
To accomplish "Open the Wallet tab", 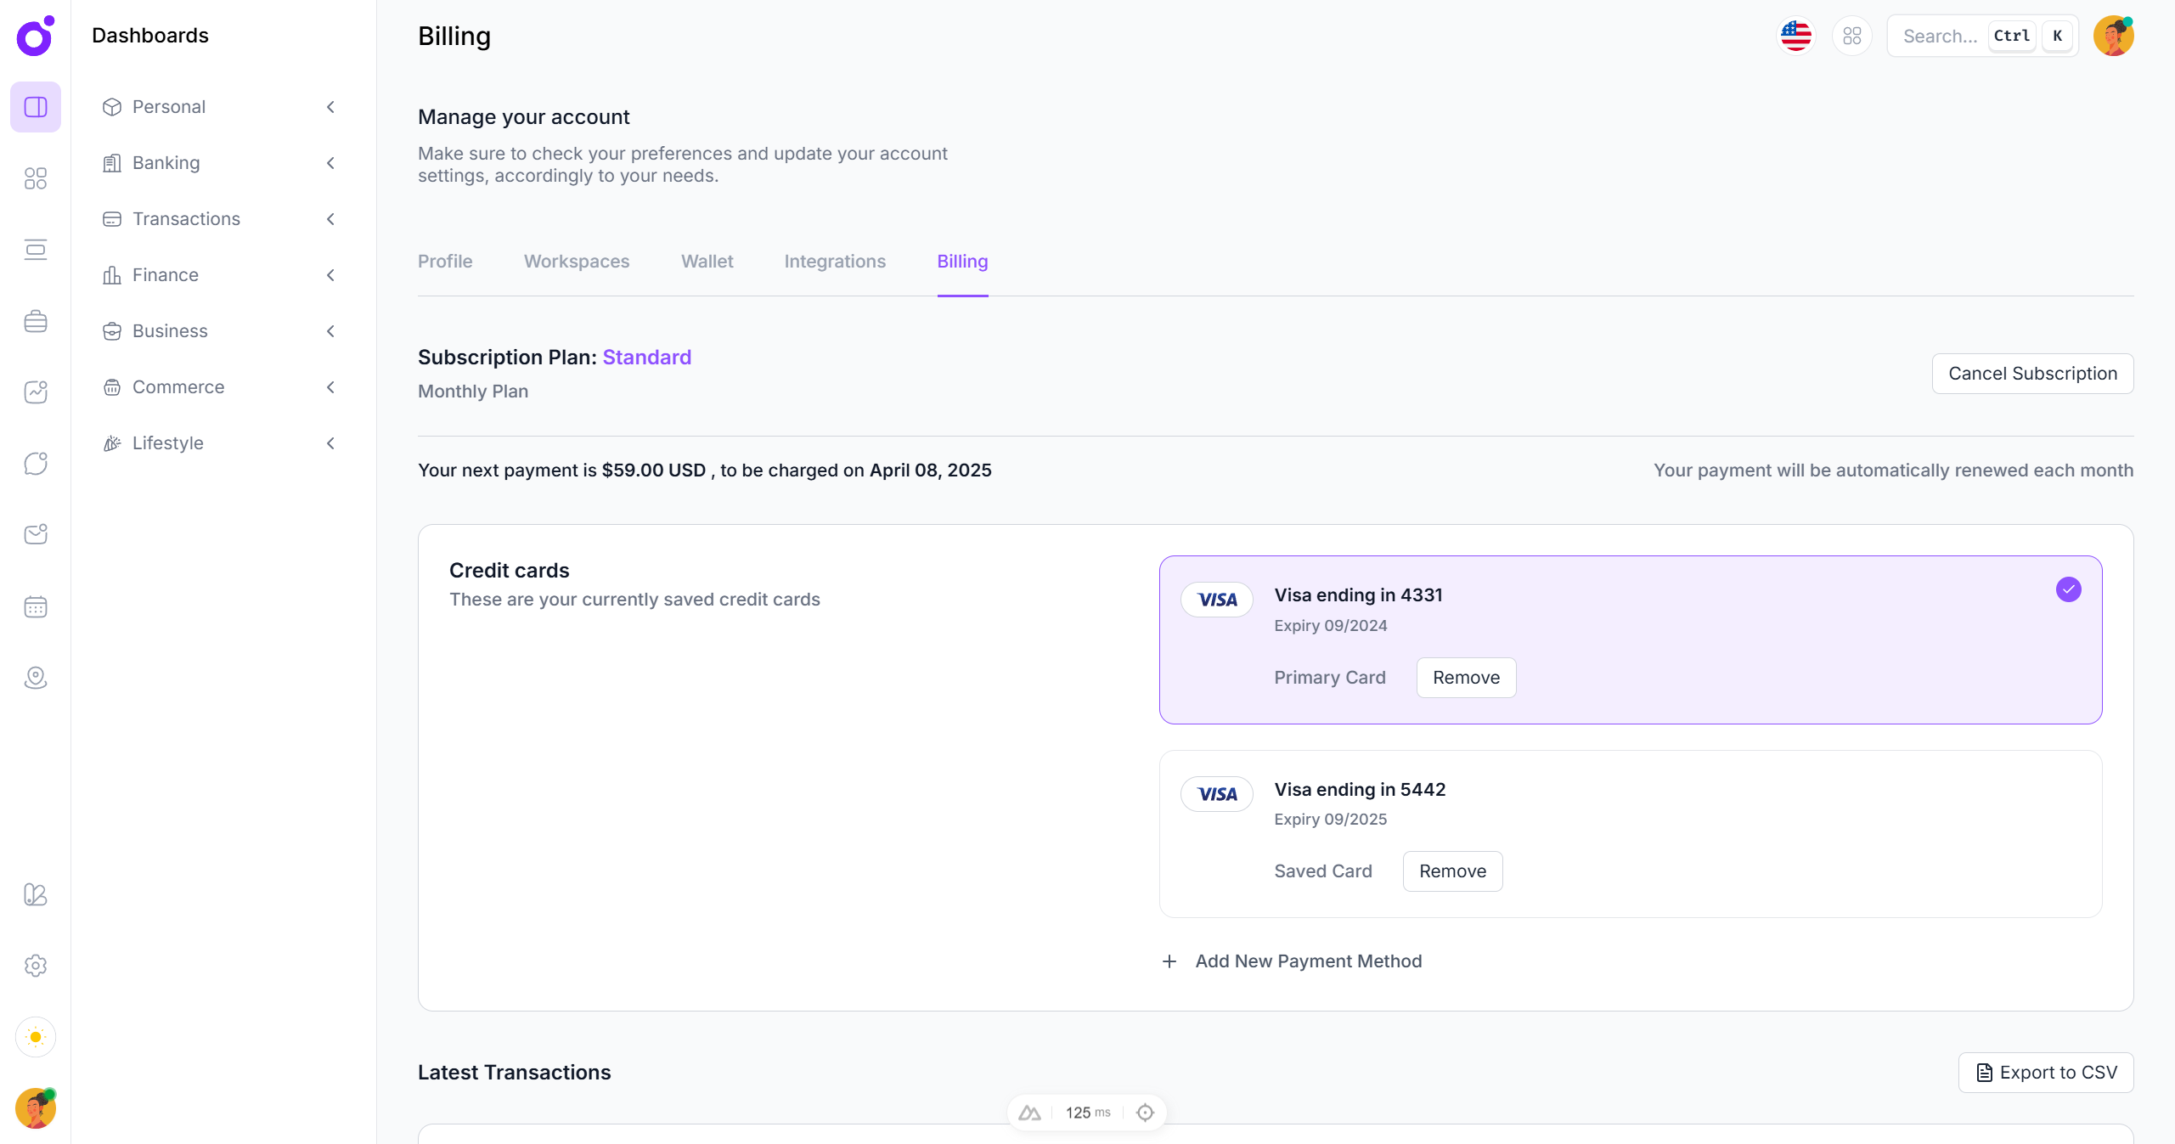I will tap(707, 262).
